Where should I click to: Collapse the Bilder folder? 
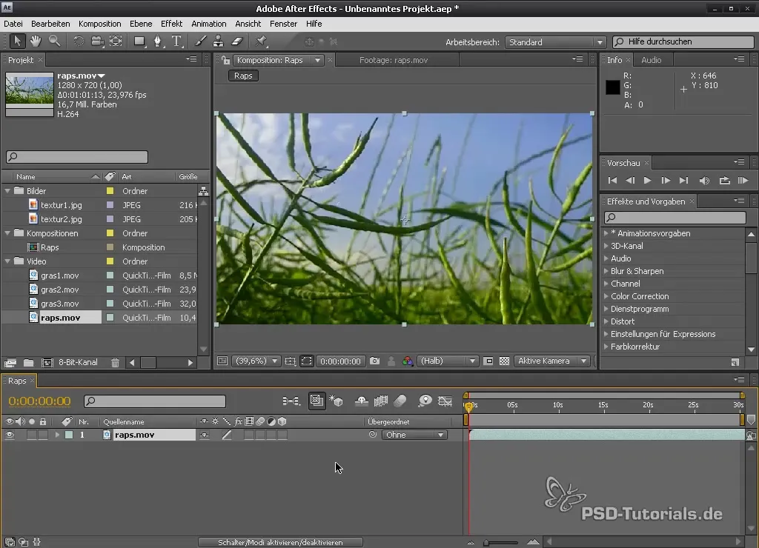[7, 191]
